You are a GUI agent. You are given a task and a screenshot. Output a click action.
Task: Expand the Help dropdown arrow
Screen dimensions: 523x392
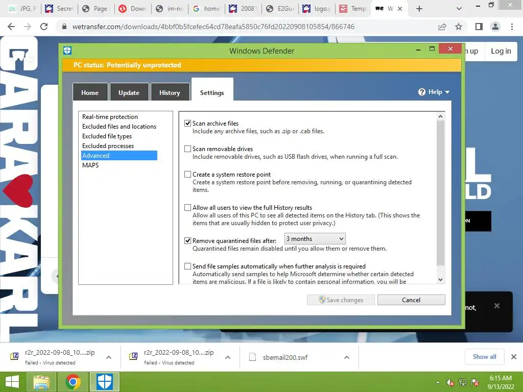click(x=447, y=92)
